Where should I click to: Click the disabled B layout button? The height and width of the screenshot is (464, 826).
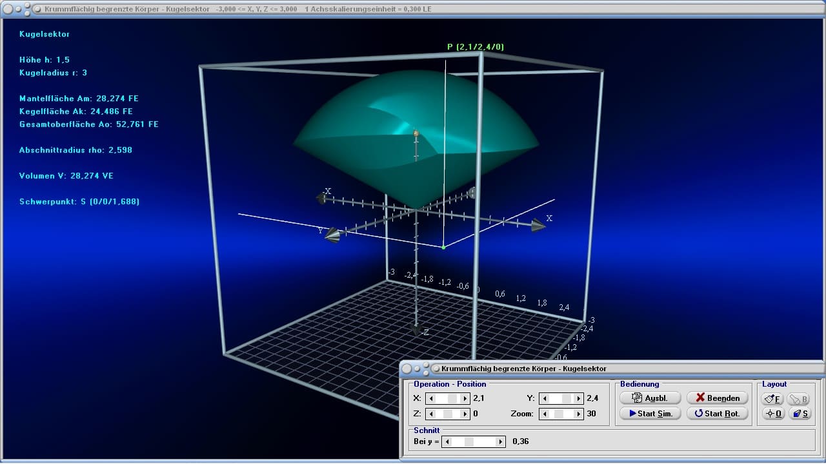(799, 398)
